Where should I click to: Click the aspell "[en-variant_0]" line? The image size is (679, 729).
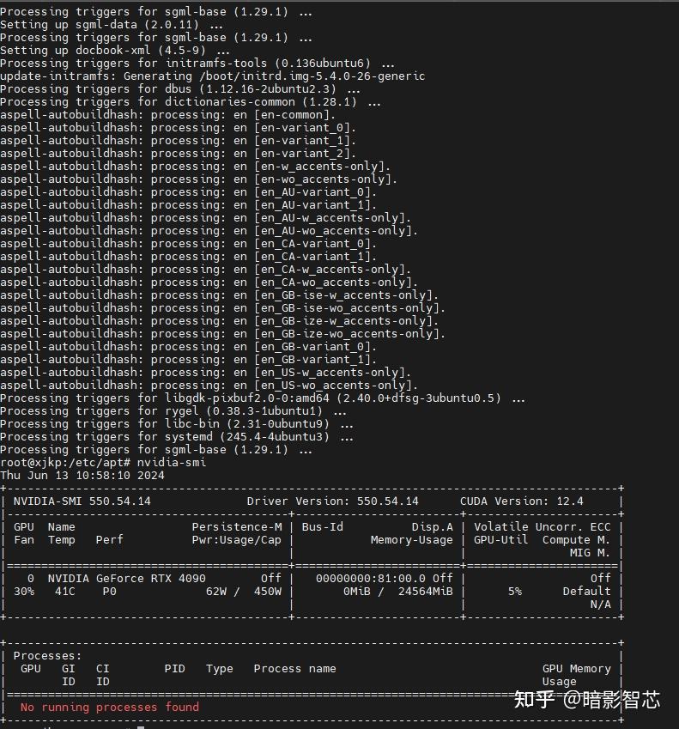point(179,128)
